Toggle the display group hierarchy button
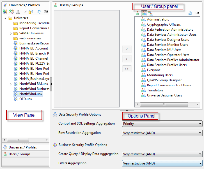 pyautogui.click(x=150, y=13)
